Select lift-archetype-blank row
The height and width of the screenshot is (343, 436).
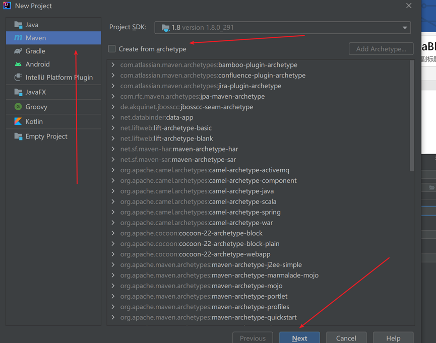[259, 139]
